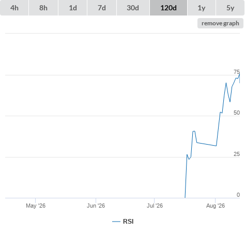Screen dimensions: 245x235
Task: Click the RSI line's latest peak near 75
Action: [x=239, y=74]
